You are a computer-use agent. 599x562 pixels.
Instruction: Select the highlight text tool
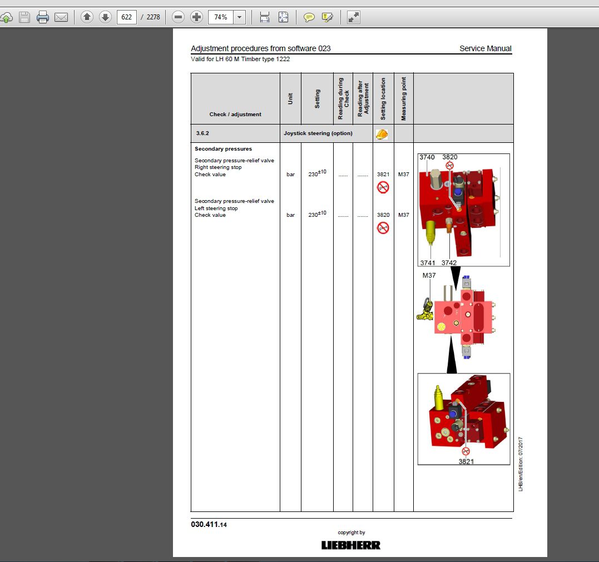328,17
